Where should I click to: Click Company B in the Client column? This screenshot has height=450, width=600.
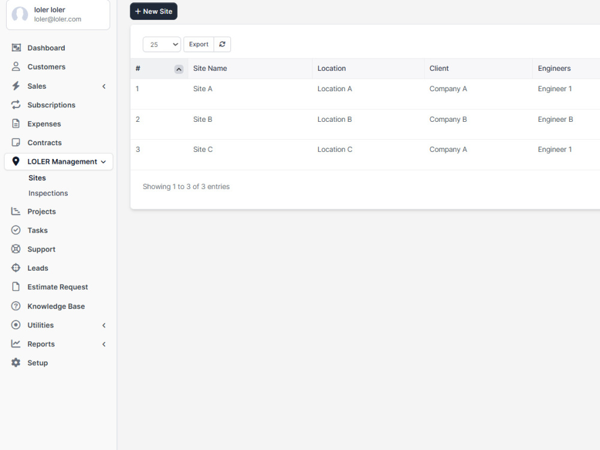point(448,119)
